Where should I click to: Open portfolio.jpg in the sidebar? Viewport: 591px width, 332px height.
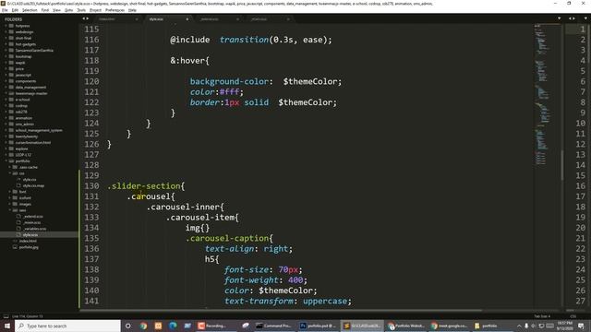29,247
